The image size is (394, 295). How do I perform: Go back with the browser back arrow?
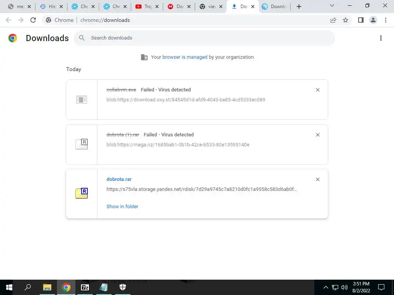click(8, 20)
